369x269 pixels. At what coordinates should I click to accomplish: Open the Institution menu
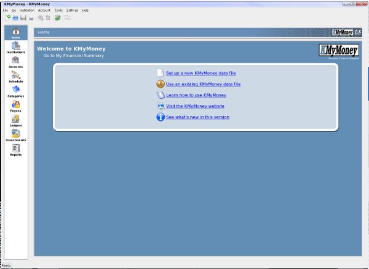[27, 10]
